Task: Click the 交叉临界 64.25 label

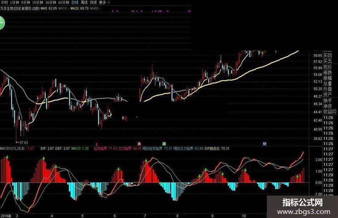Action: tap(130, 149)
